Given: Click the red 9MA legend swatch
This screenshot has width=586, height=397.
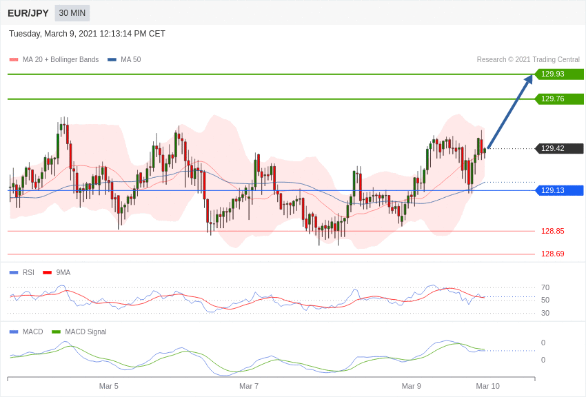Looking at the screenshot, I should pos(47,273).
